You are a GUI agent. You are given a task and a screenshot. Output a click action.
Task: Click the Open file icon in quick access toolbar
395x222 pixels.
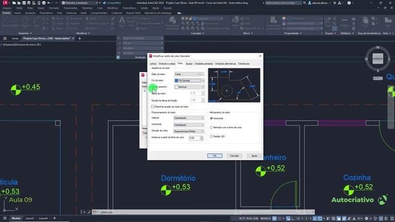point(19,2)
